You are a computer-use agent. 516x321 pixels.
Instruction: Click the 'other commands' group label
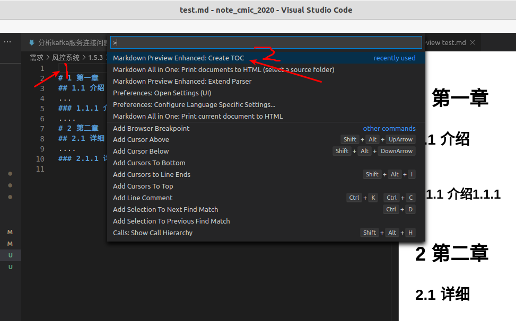389,129
